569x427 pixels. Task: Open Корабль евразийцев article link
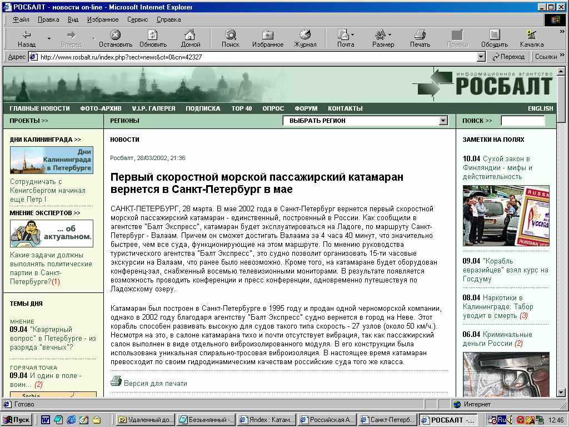[x=505, y=270]
